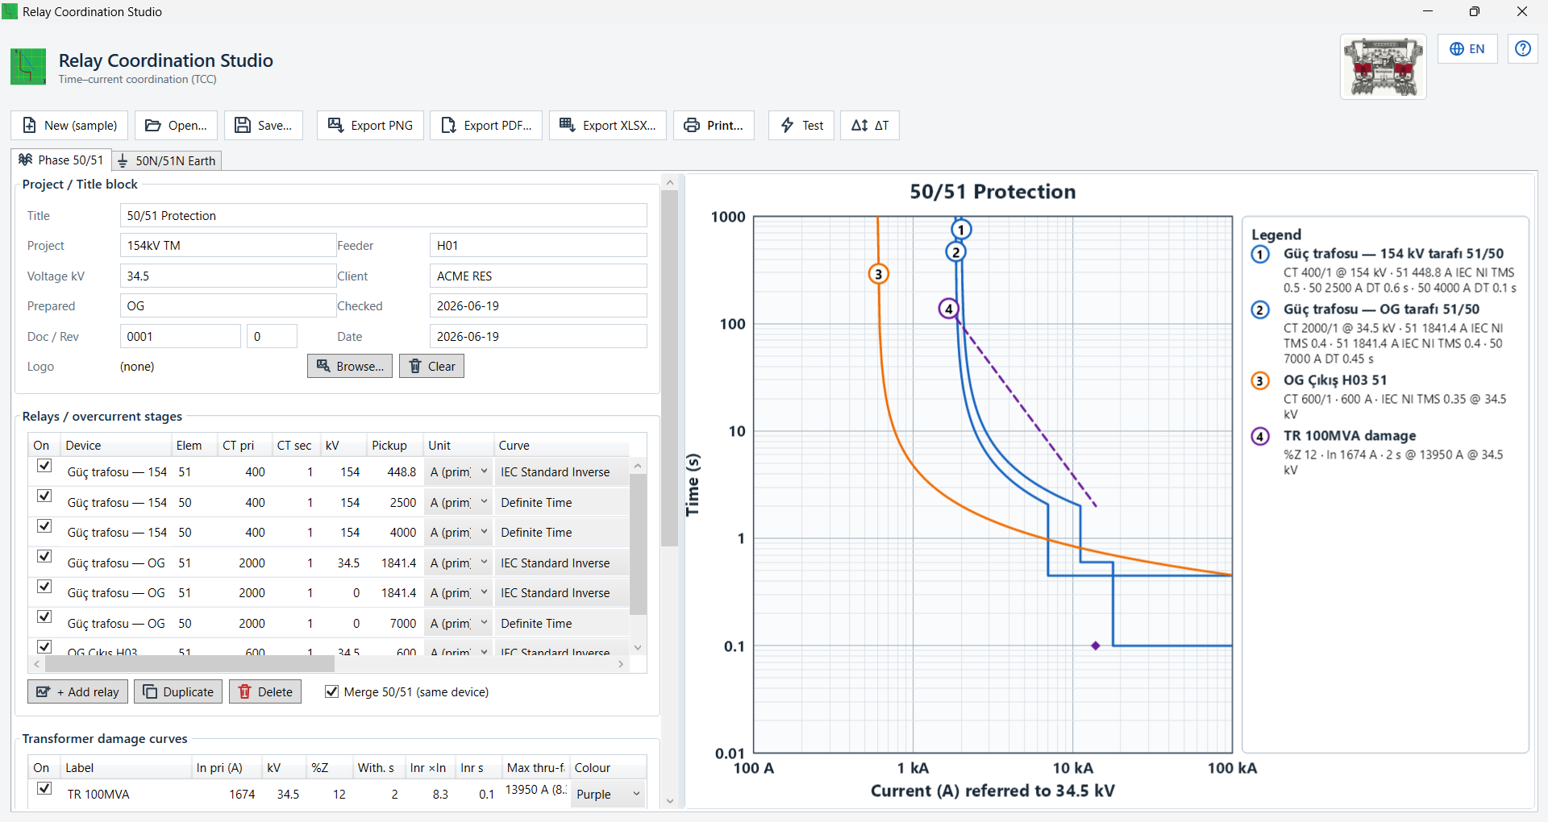Screen dimensions: 1548x822
Task: Click the relay table horizontal scrollbar thumb
Action: pos(189,664)
